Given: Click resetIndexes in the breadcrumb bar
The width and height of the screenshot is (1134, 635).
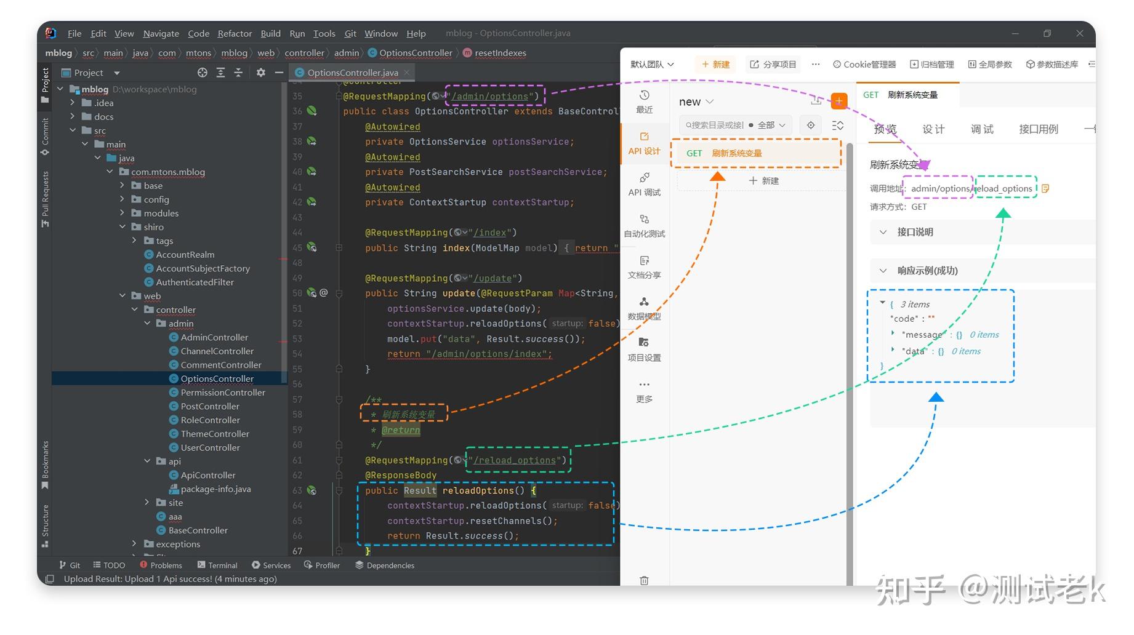Looking at the screenshot, I should 500,53.
